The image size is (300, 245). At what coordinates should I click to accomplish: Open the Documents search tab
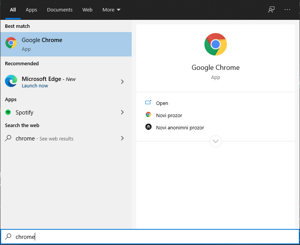(x=60, y=10)
